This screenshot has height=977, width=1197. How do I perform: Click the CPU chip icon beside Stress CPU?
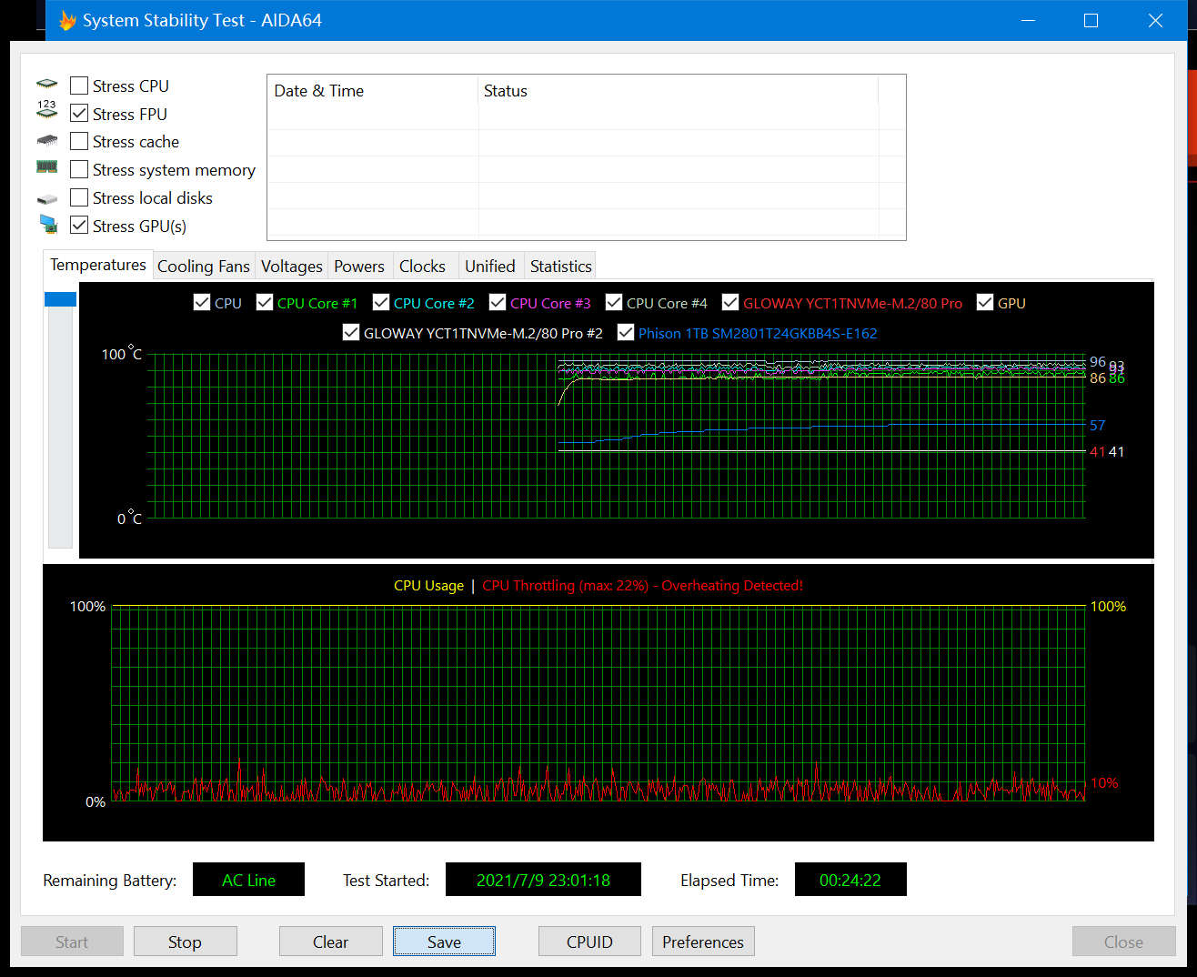click(46, 85)
